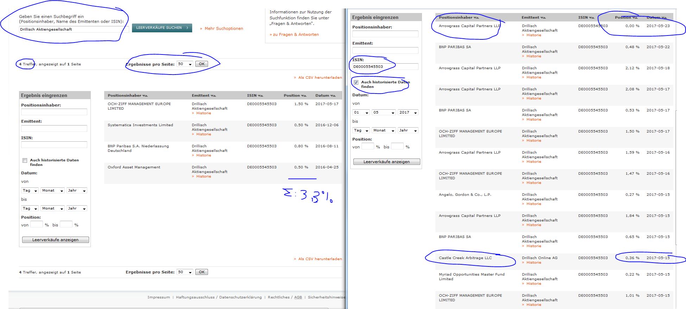Focus the Position 'von' percent field, left filter
Screen dimensions: 686x309
(x=37, y=224)
